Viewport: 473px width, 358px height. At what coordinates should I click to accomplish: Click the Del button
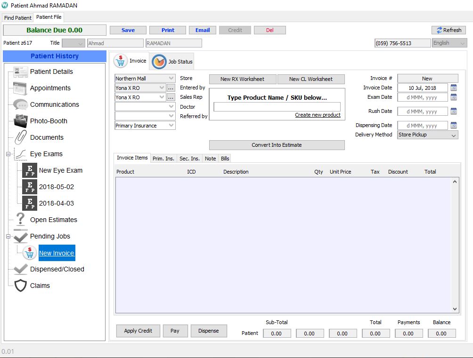[x=269, y=30]
